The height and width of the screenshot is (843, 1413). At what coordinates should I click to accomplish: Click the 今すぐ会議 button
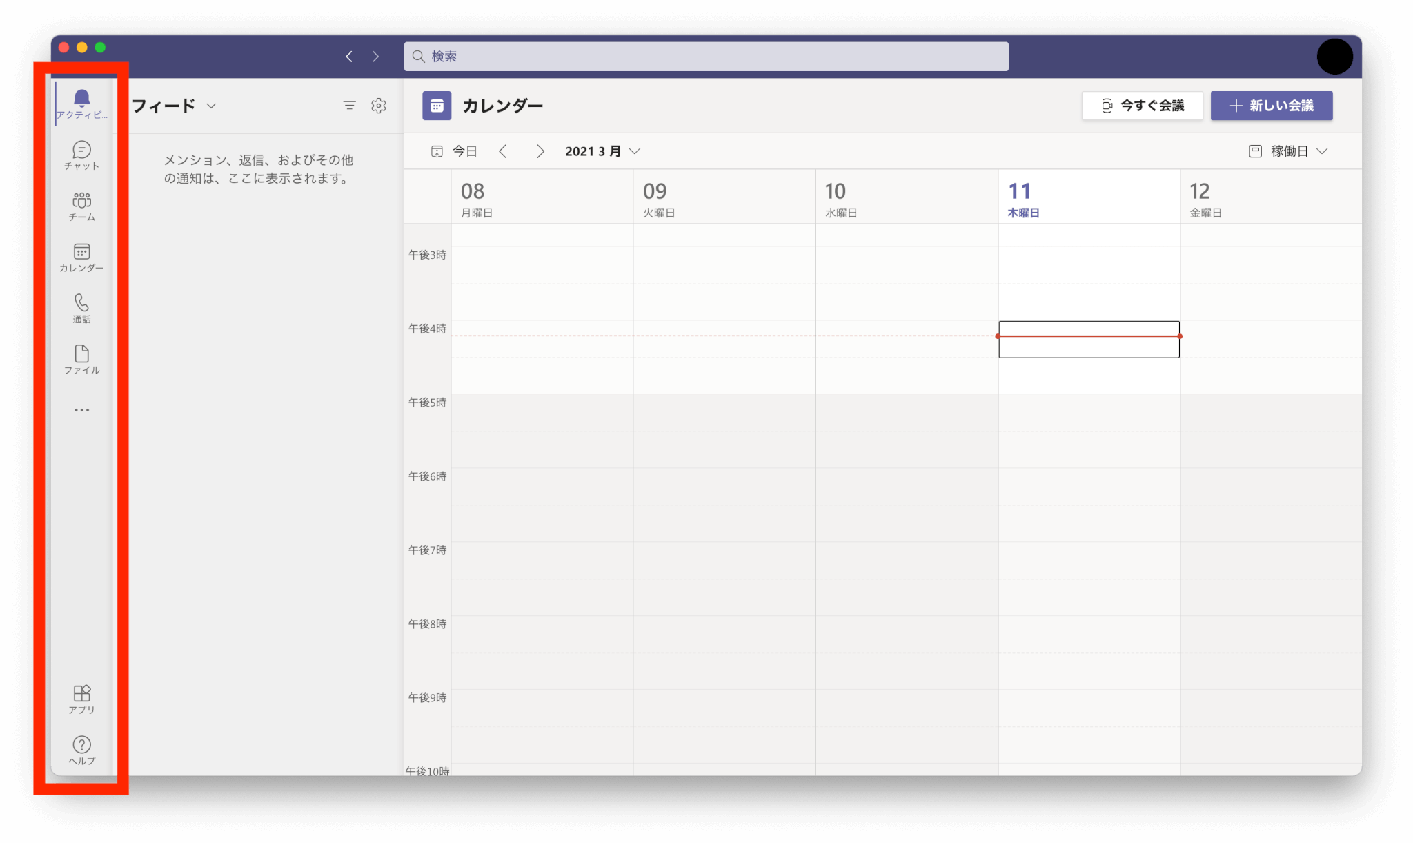point(1142,106)
